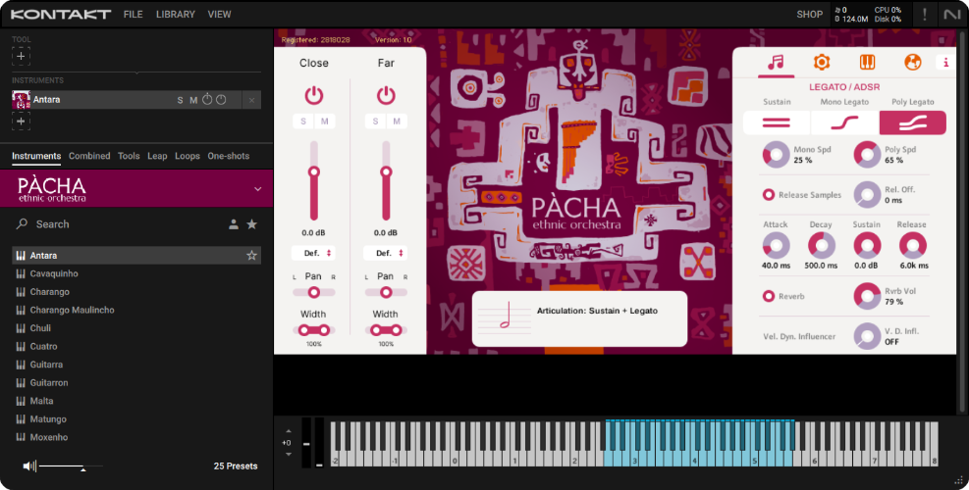
Task: Solo the Close microphone channel
Action: 302,122
